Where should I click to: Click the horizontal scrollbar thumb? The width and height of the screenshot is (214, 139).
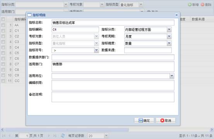click(67, 130)
